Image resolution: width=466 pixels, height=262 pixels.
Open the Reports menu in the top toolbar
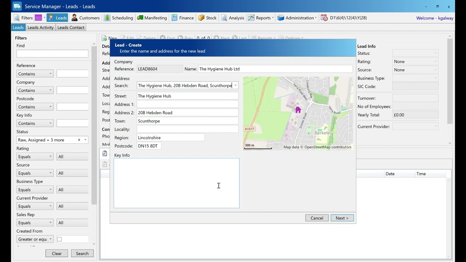tap(261, 18)
